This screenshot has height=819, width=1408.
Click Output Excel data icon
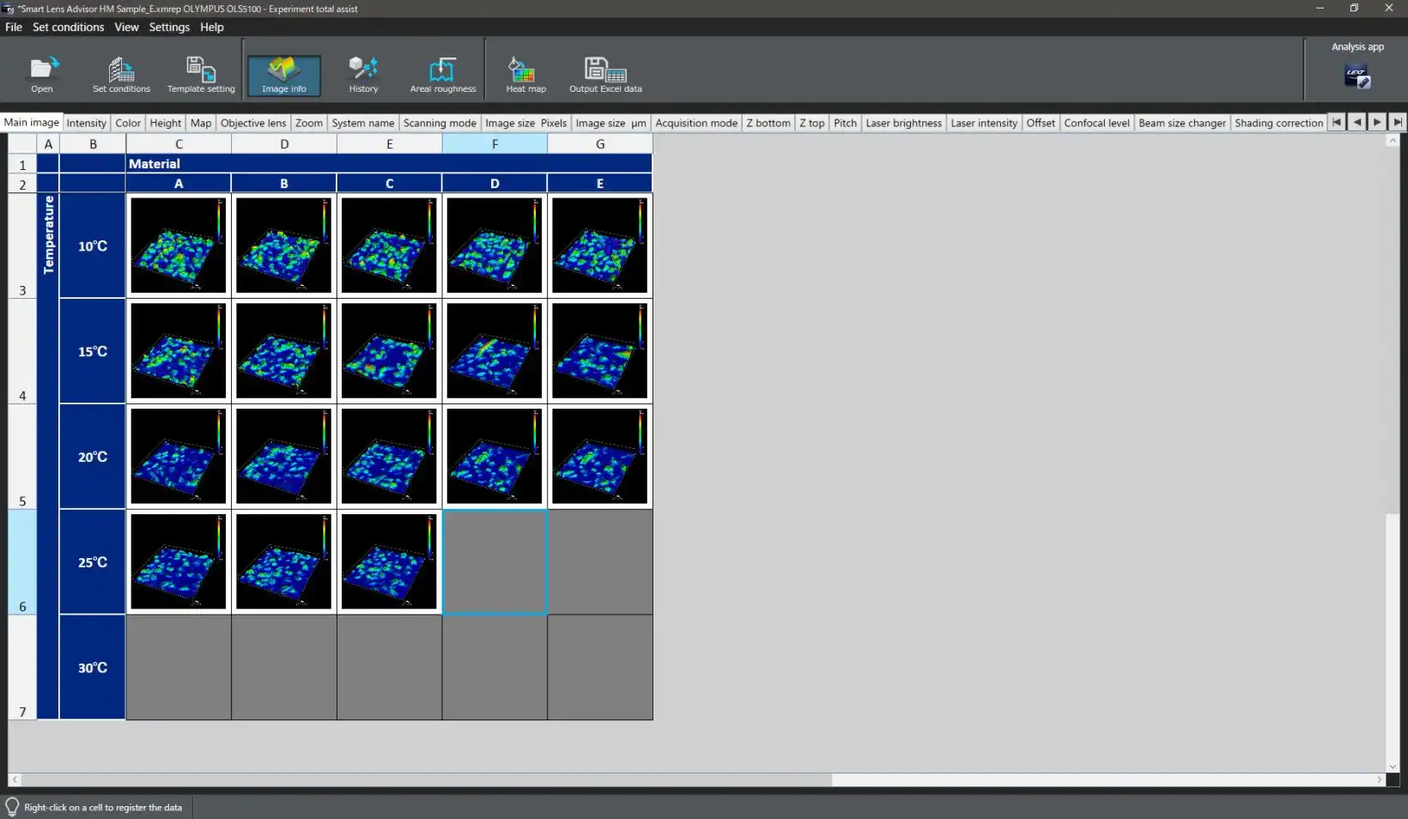coord(605,75)
